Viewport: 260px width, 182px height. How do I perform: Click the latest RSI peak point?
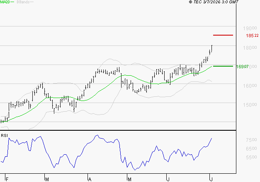click(x=211, y=138)
